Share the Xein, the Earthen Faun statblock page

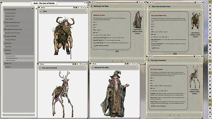point(197,2)
